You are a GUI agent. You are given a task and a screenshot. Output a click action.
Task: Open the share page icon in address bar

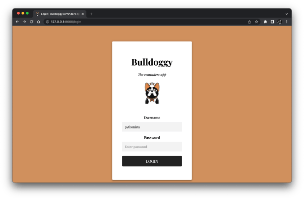[x=249, y=22]
